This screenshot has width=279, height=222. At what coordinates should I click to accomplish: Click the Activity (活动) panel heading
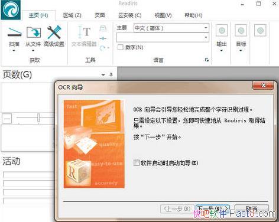coord(11,161)
